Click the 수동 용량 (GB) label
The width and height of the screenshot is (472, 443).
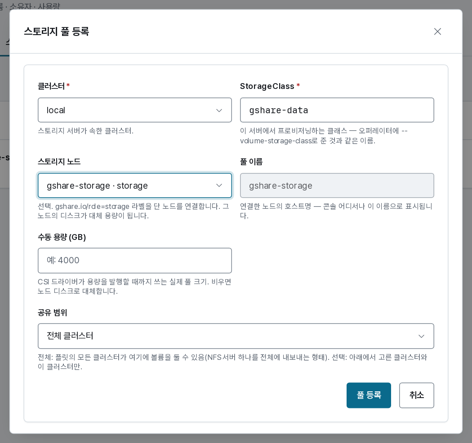point(62,237)
